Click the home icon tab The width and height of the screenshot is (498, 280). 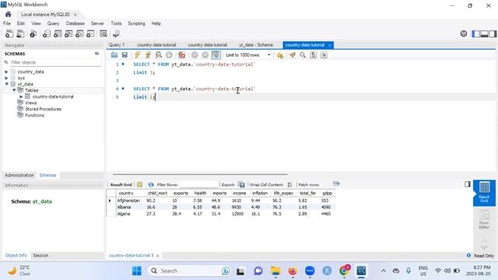click(9, 14)
